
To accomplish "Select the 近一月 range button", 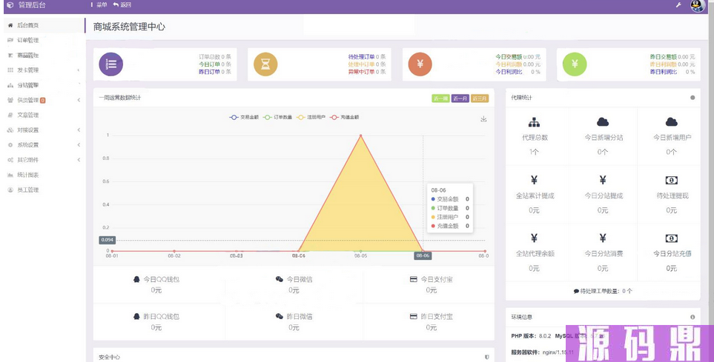I will point(460,98).
